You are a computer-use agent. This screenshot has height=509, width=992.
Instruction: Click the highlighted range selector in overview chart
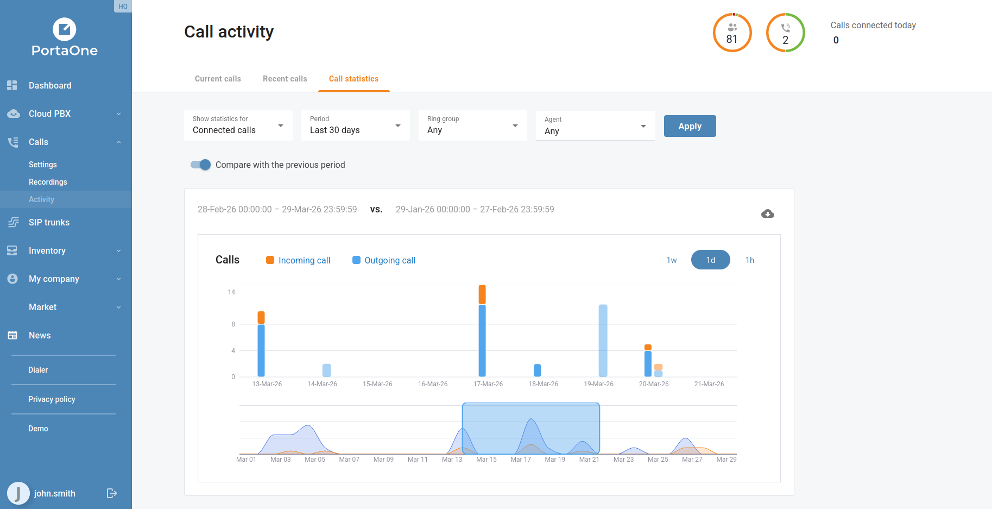pos(530,428)
